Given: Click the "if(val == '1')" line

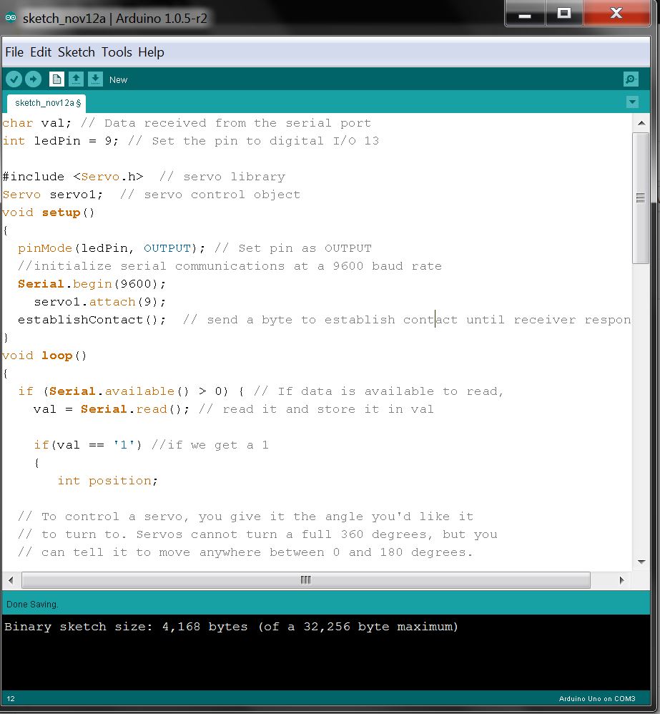Looking at the screenshot, I should [151, 445].
